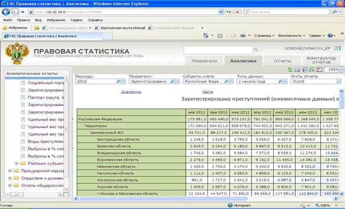Export the report to PDF
Image resolution: width=345 pixels, height=209 pixels.
pyautogui.click(x=319, y=70)
